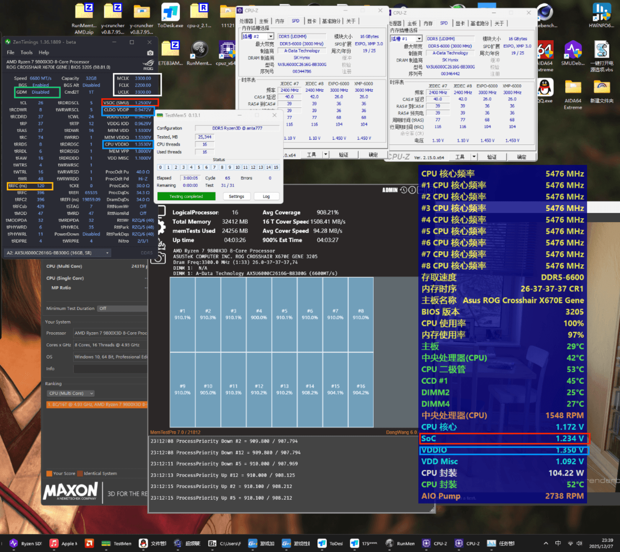Select SPD tab in right CPU-Z window
The width and height of the screenshot is (620, 552).
click(x=444, y=23)
